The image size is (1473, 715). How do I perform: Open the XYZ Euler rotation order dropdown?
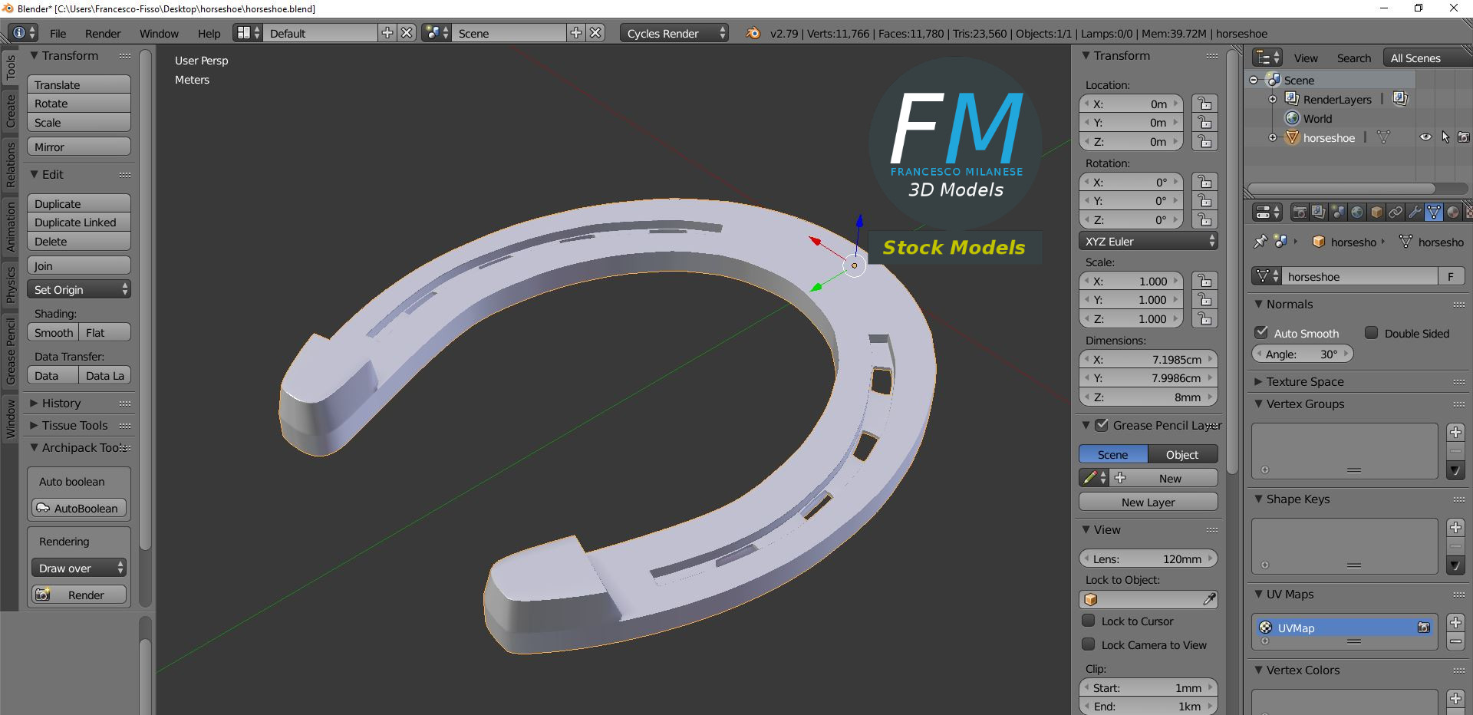click(1147, 241)
